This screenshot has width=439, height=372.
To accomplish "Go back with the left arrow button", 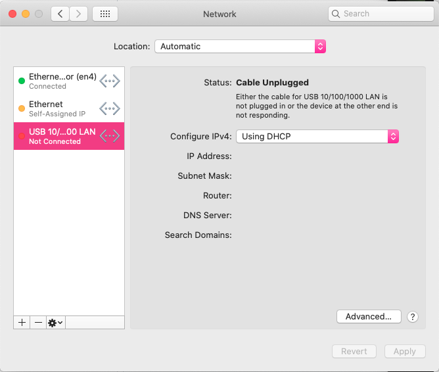I will point(60,14).
